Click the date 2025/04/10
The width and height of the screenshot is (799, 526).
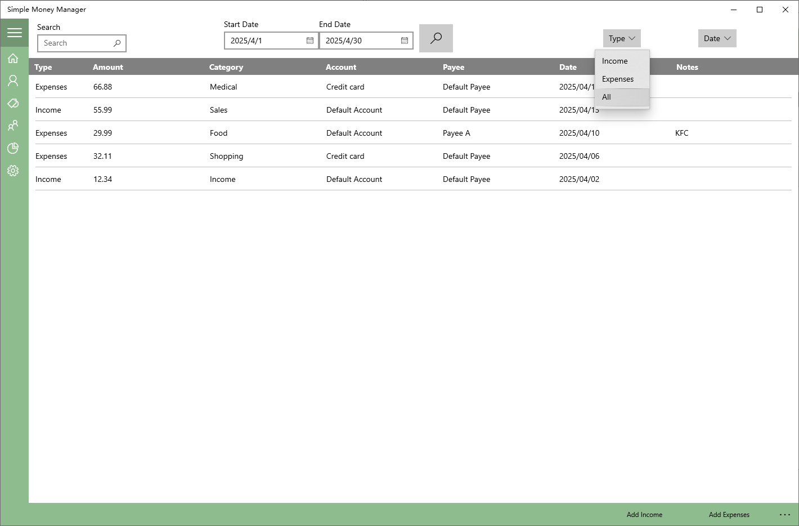point(580,133)
